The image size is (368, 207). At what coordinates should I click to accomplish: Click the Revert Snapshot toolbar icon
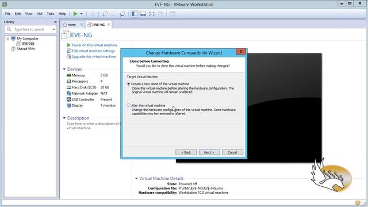coord(114,14)
